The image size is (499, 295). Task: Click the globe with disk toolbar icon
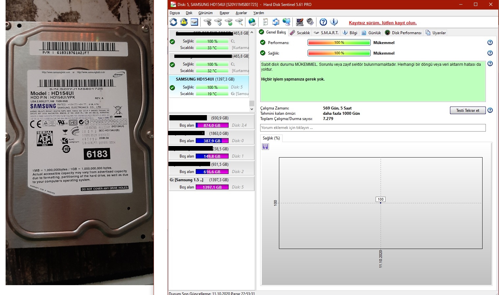point(252,22)
